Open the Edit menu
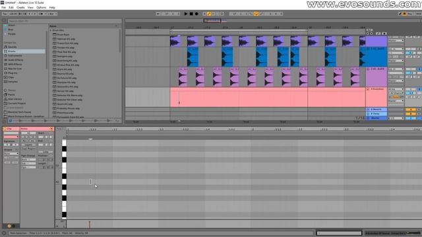Image resolution: width=422 pixels, height=237 pixels. coord(11,7)
